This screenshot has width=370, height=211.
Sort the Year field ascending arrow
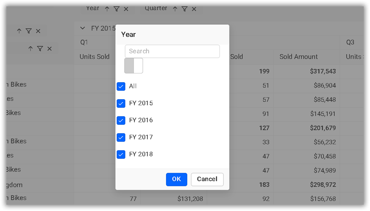(x=107, y=9)
